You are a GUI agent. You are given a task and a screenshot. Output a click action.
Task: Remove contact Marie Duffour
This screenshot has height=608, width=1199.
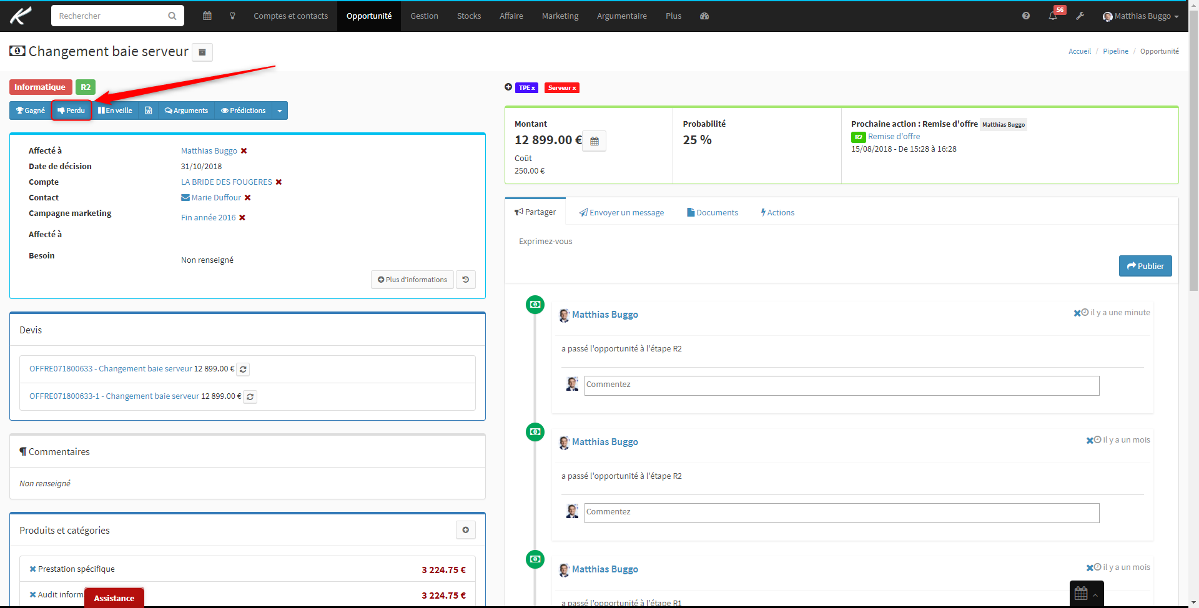click(x=248, y=197)
